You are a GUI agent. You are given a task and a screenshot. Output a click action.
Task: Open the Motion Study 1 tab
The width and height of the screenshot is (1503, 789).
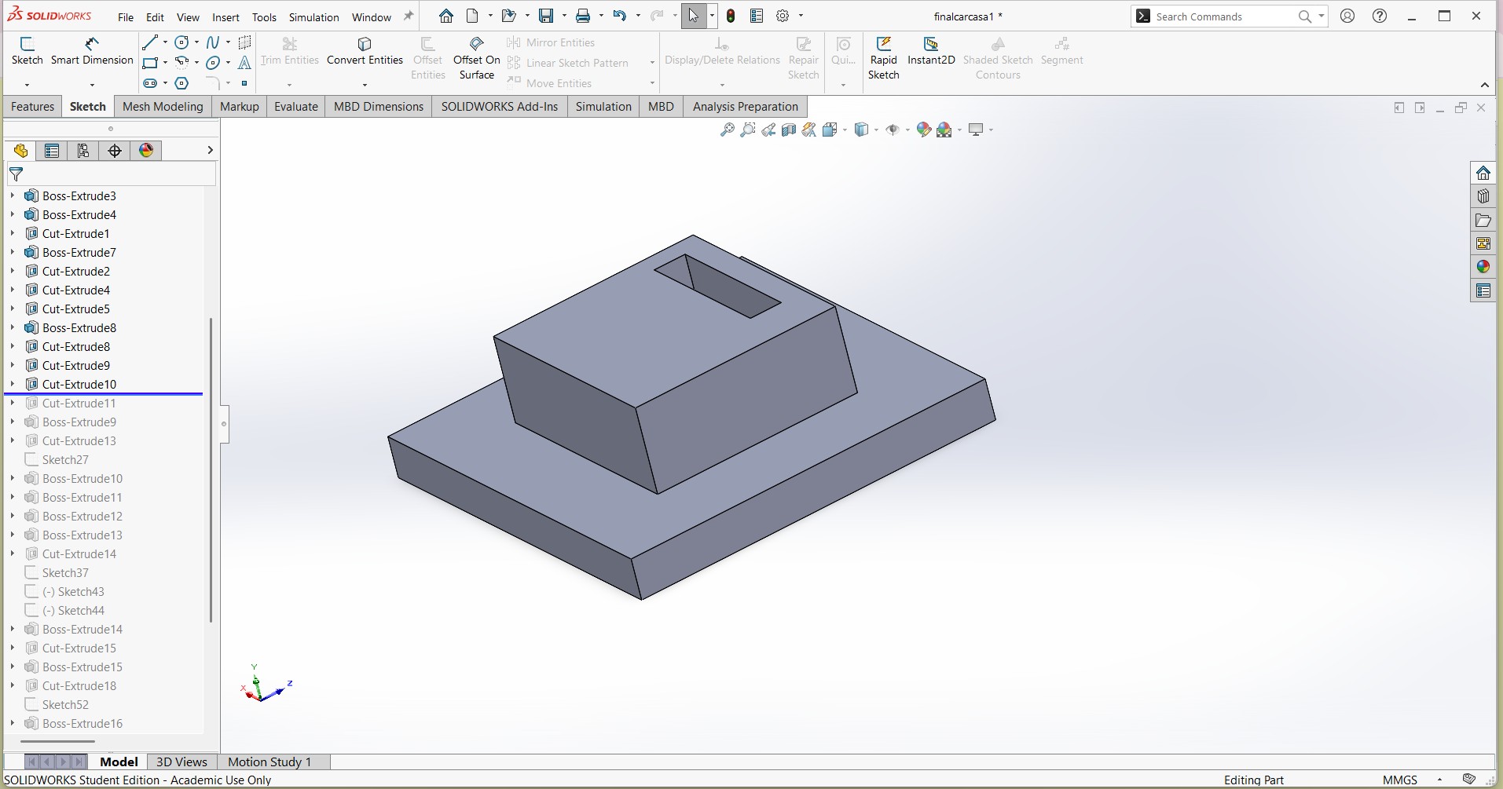(x=269, y=762)
